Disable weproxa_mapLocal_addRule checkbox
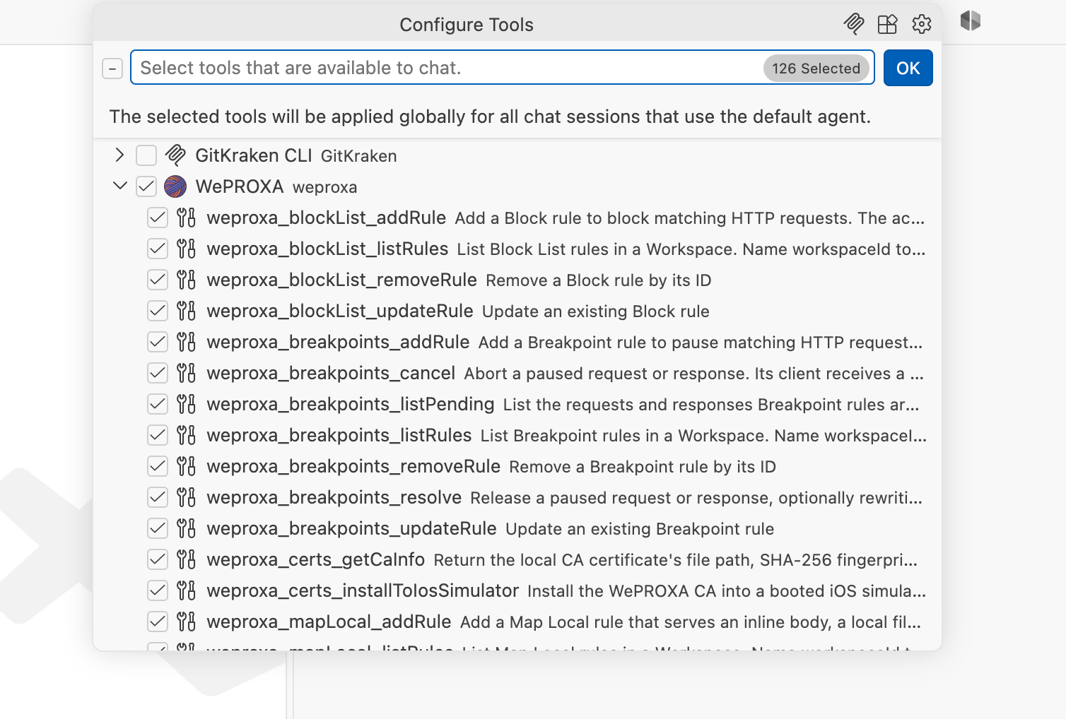 coord(158,622)
